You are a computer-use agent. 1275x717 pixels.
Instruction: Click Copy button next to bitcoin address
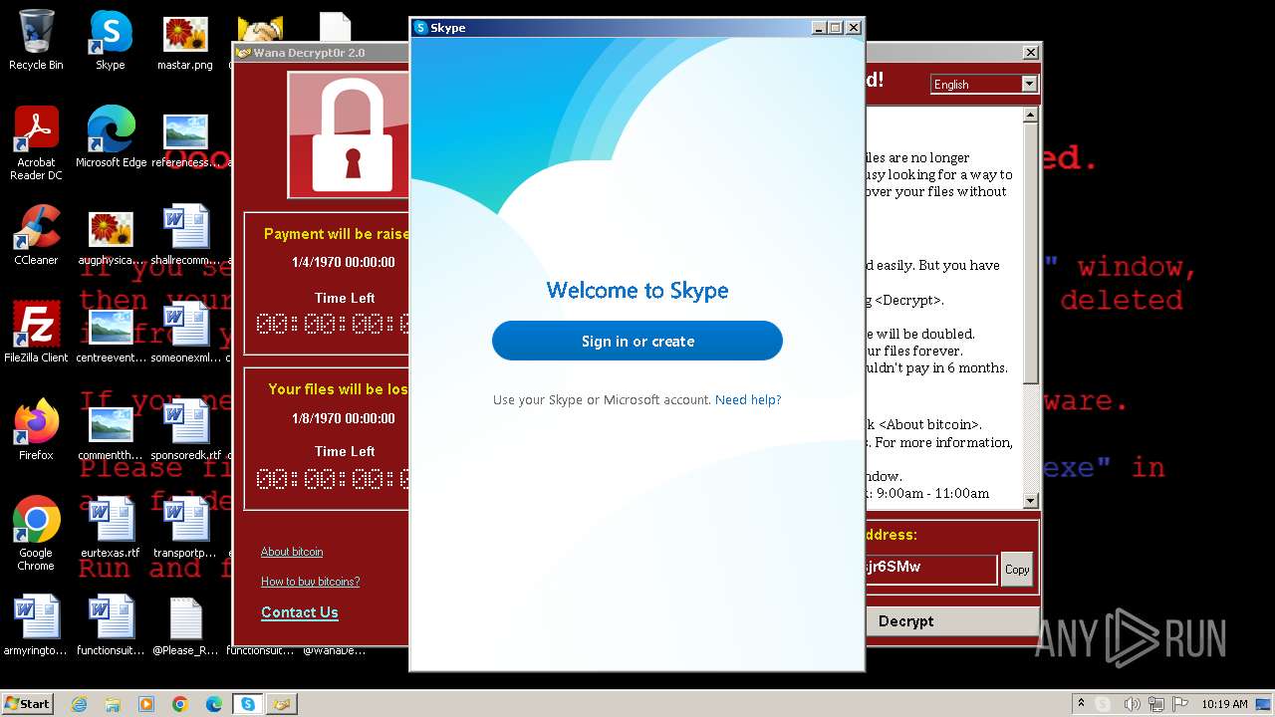[1017, 570]
